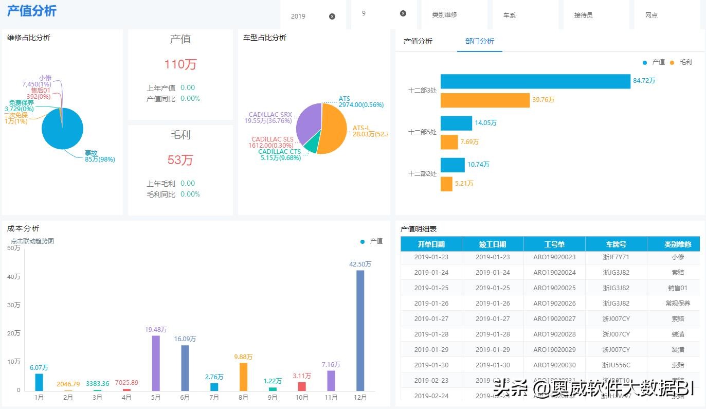This screenshot has height=409, width=706.
Task: Toggle the 产值 legend in 成本分析 chart
Action: (372, 241)
